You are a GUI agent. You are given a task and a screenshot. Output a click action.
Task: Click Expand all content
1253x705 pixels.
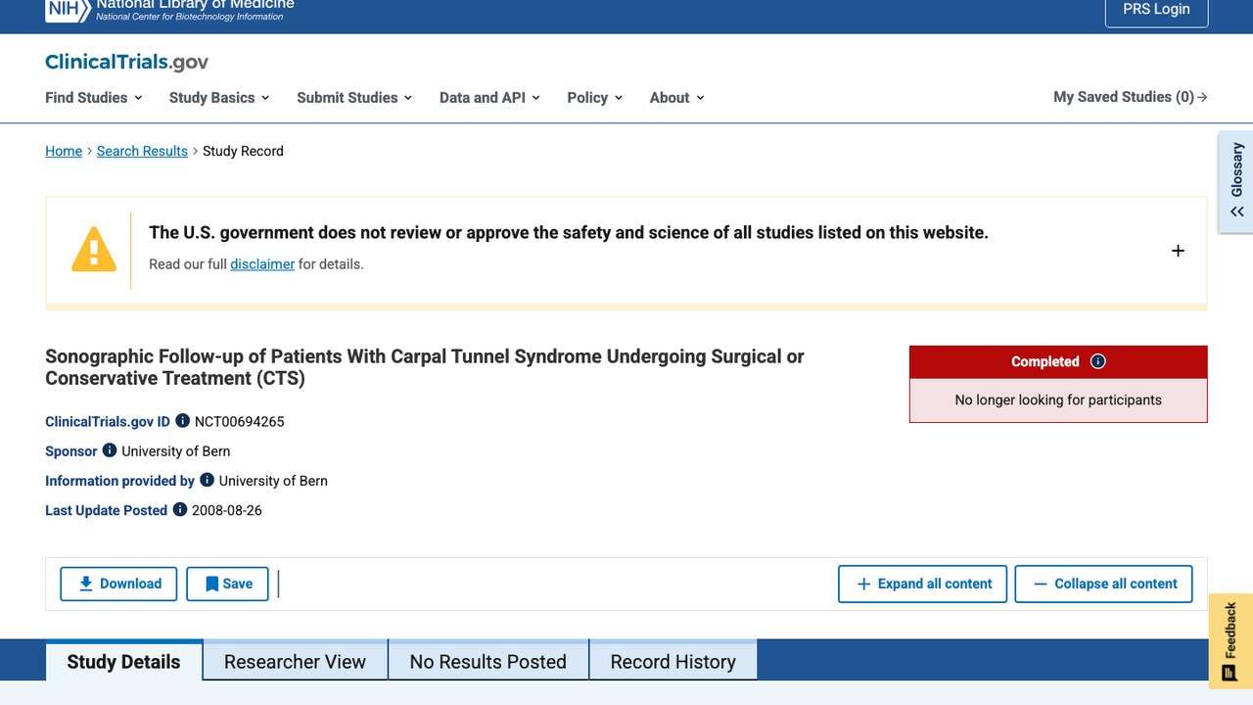(922, 584)
